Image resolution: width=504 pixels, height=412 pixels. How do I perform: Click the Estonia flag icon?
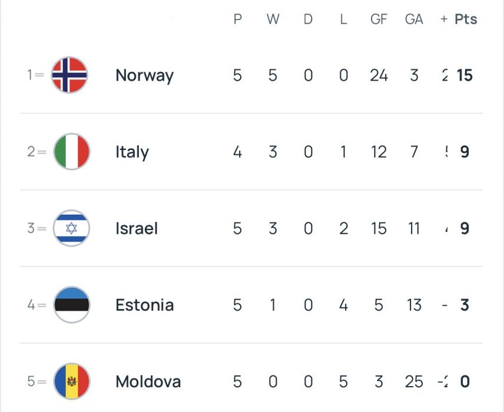[x=71, y=304]
